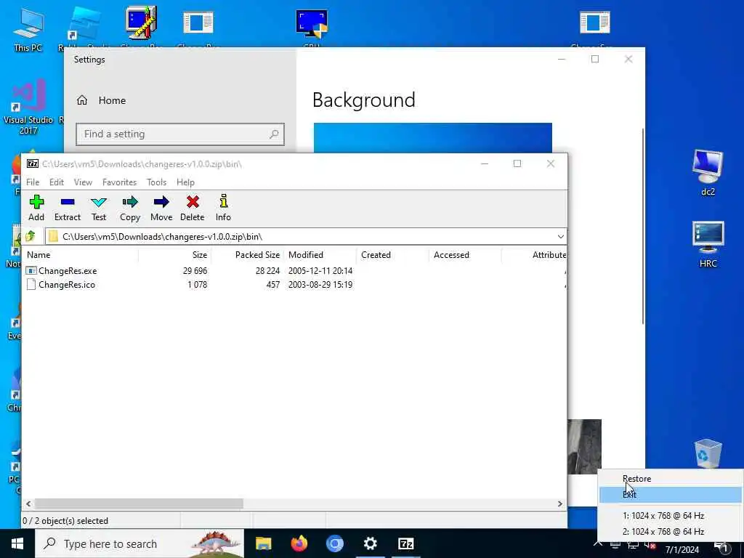This screenshot has height=558, width=744.
Task: Go up one folder level in 7-Zip
Action: tap(31, 236)
